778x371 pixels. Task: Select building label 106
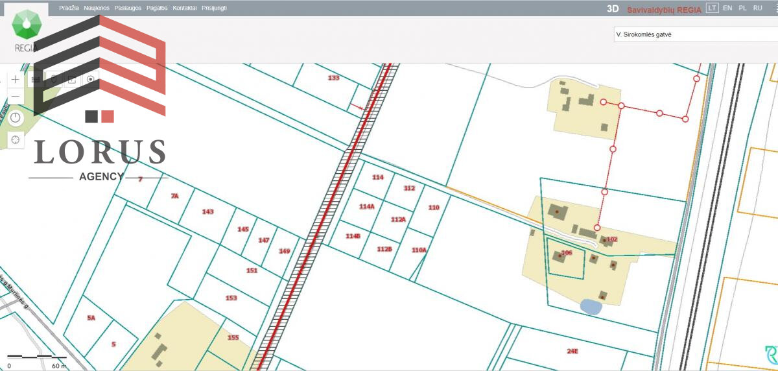(x=567, y=252)
